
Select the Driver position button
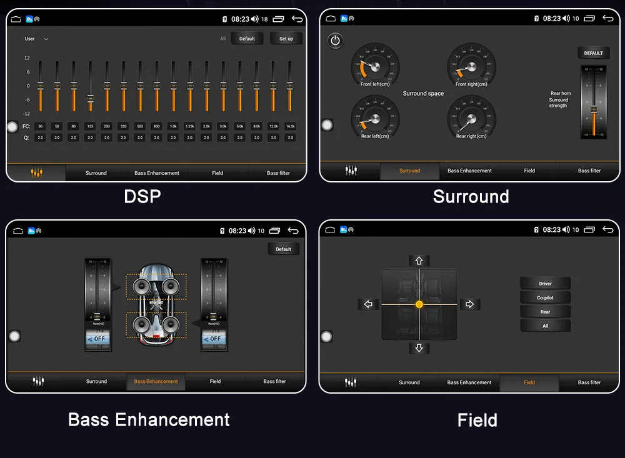[x=545, y=284]
